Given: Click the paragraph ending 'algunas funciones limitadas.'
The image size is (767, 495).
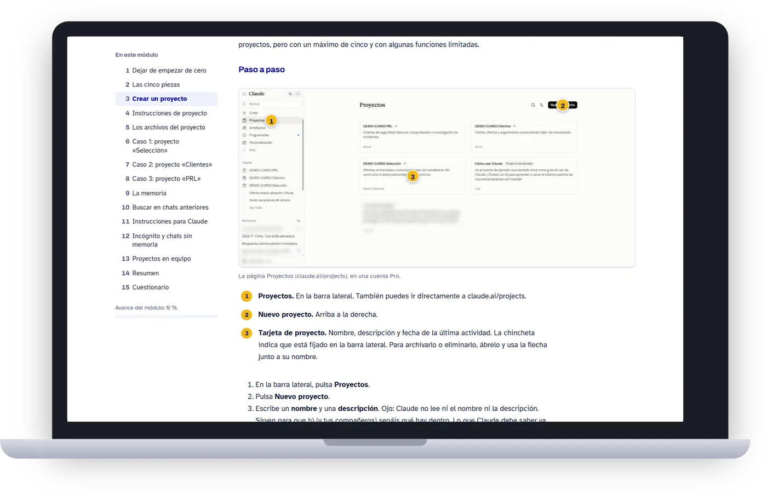Looking at the screenshot, I should point(359,45).
